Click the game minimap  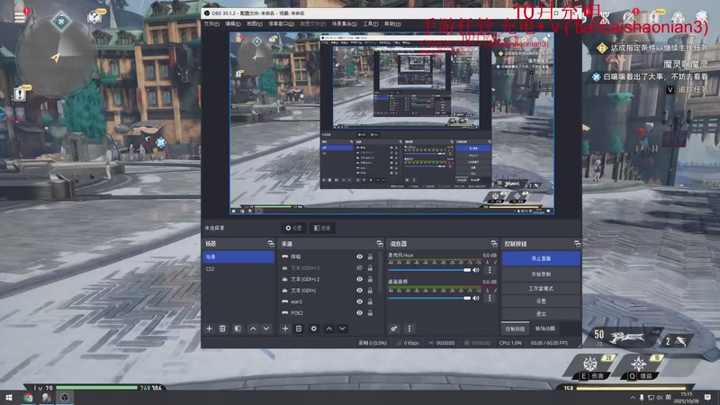click(x=56, y=58)
